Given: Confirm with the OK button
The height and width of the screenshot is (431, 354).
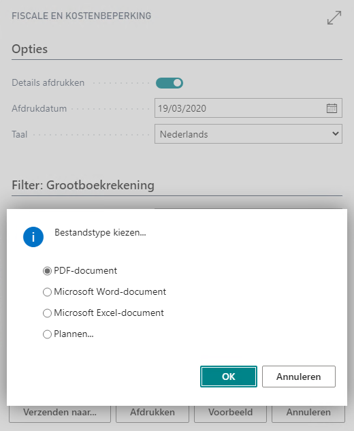Looking at the screenshot, I should click(228, 377).
